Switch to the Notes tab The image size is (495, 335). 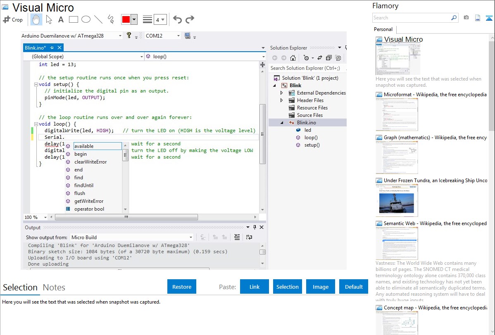(x=54, y=287)
